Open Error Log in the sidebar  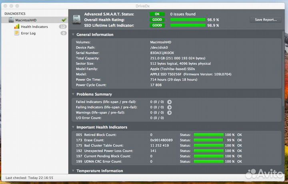(x=28, y=33)
